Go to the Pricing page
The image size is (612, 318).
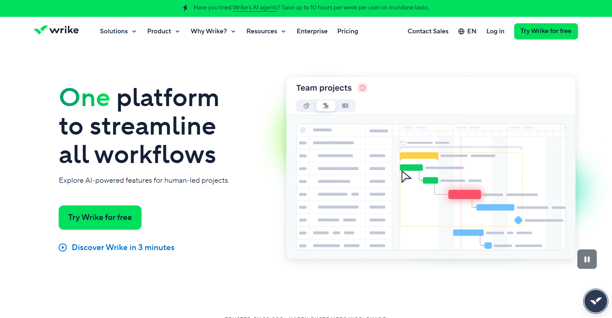point(348,31)
